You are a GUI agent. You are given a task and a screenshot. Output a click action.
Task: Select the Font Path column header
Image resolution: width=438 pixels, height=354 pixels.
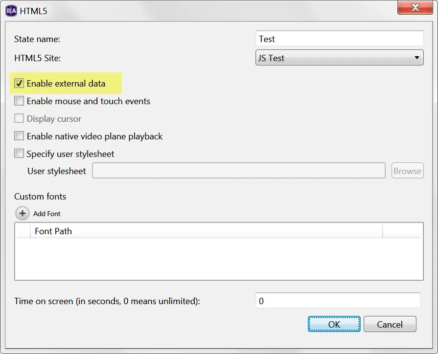206,231
